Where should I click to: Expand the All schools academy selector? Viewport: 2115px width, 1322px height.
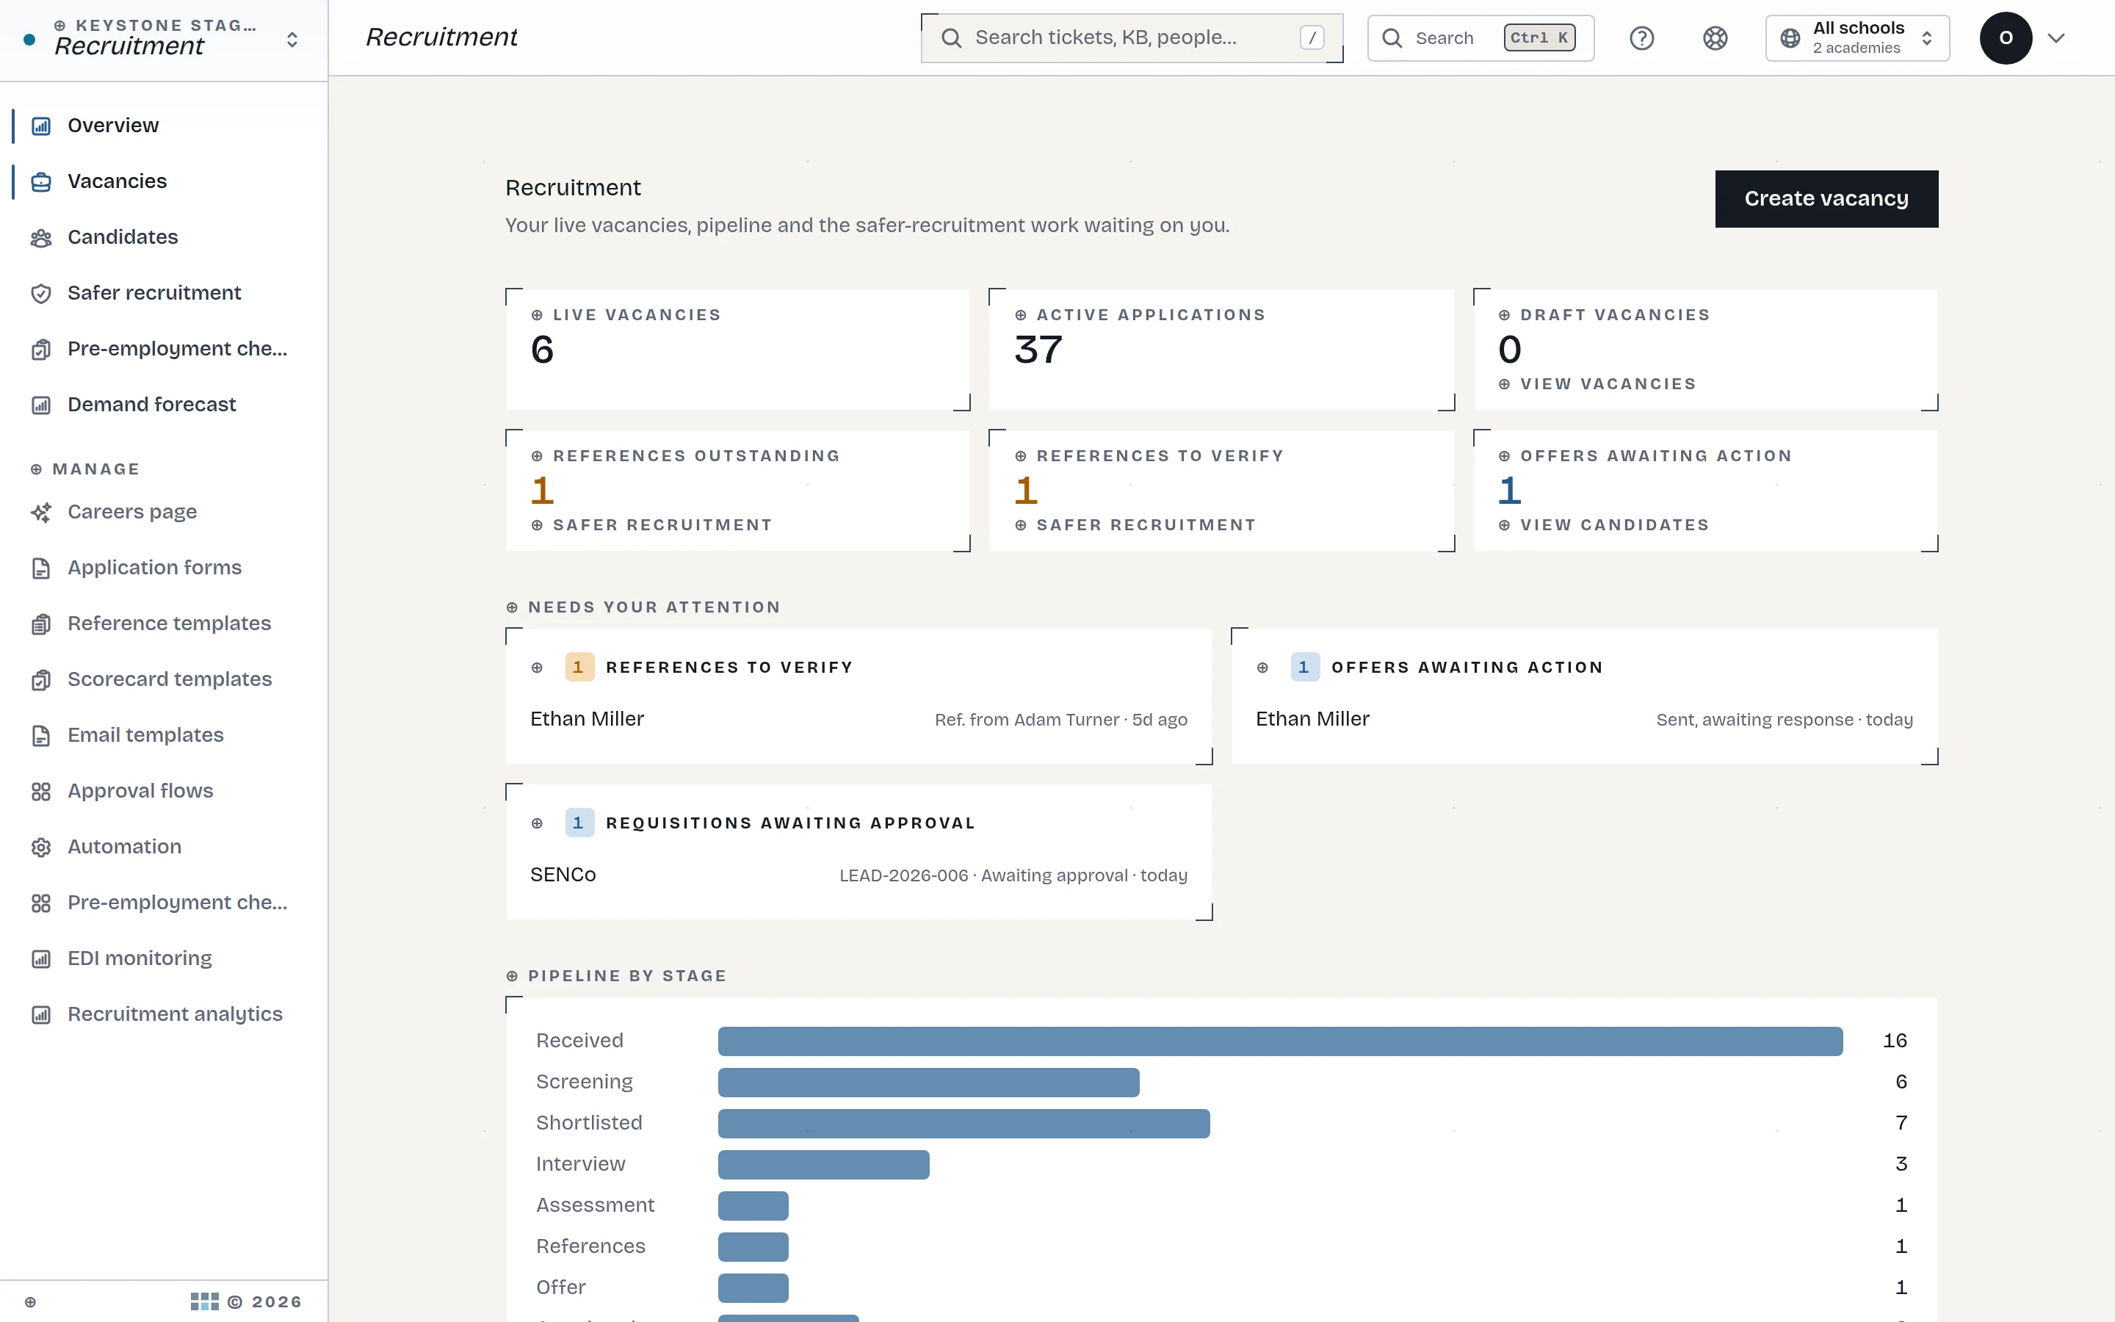tap(1857, 38)
